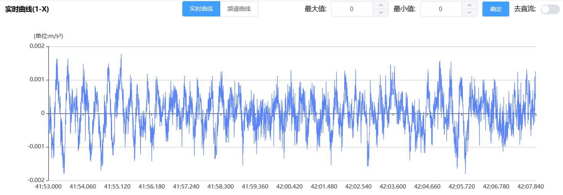Select the 42:00.420 time axis label
This screenshot has width=563, height=195.
click(289, 187)
